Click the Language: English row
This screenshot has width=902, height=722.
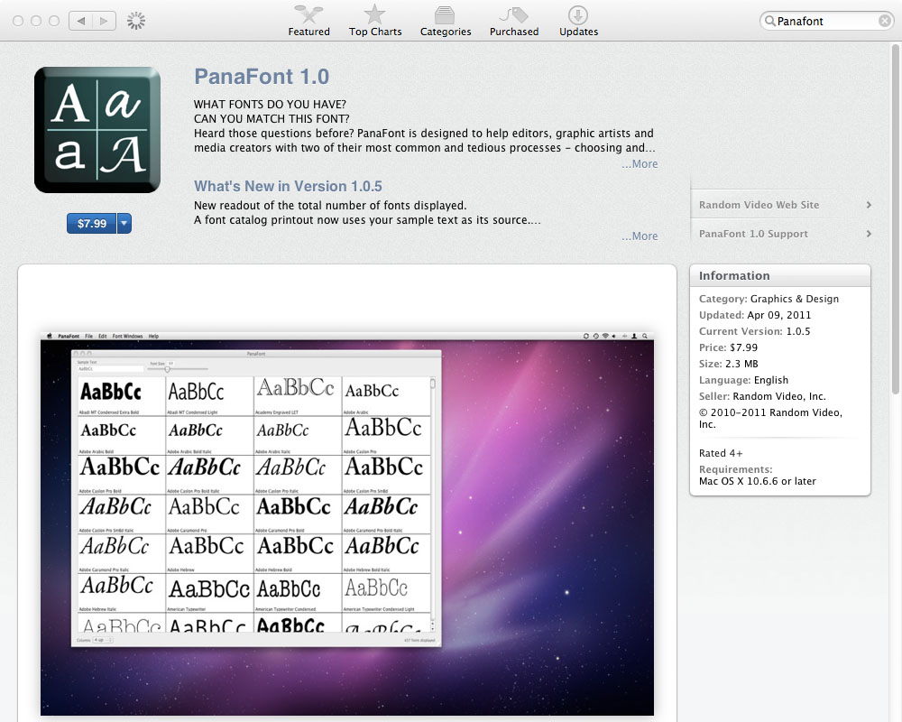pos(743,380)
